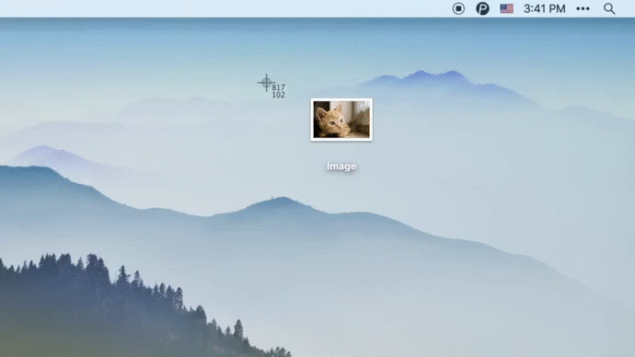The height and width of the screenshot is (357, 635).
Task: Open the US flag input source menu
Action: coord(507,8)
